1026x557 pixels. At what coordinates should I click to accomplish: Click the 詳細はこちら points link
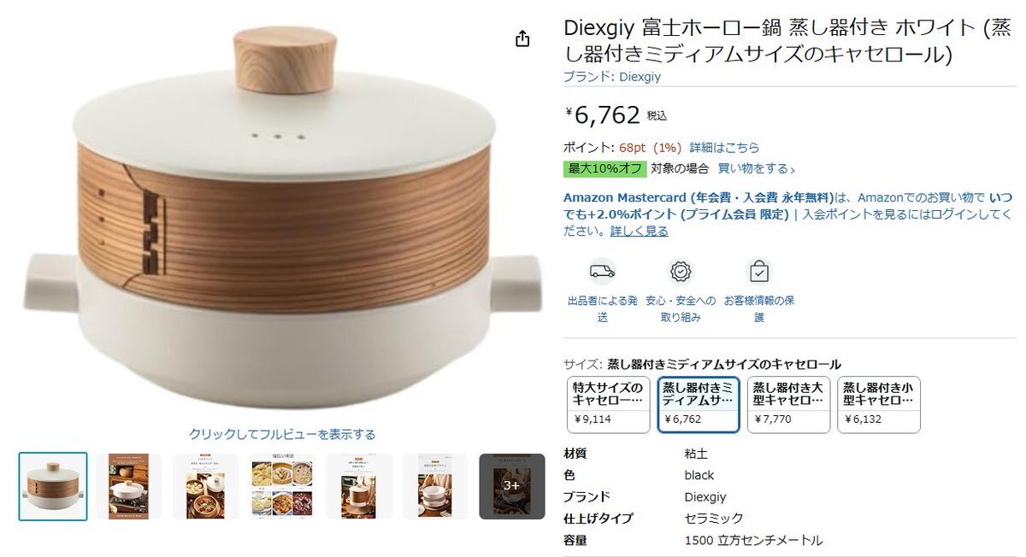click(x=724, y=148)
